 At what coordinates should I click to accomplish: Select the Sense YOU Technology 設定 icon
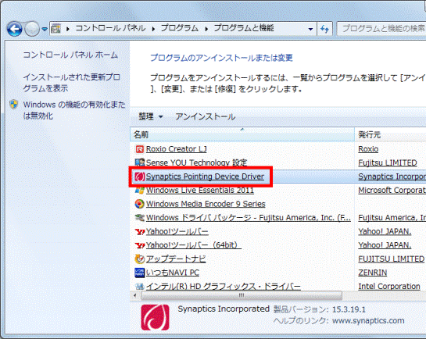[139, 162]
